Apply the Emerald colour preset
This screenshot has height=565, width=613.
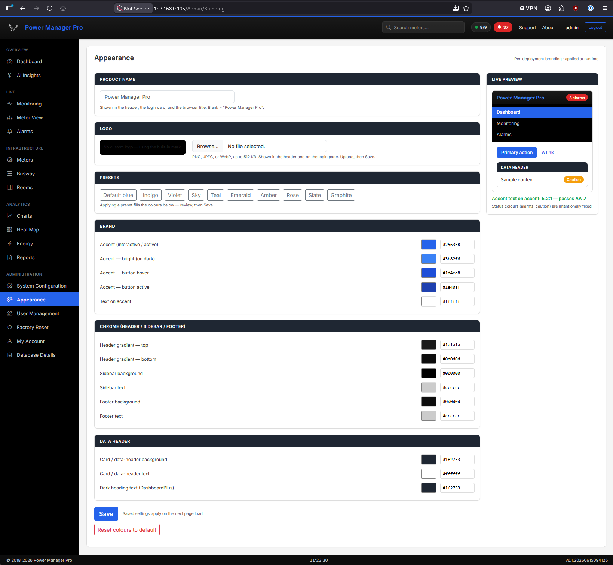coord(240,195)
